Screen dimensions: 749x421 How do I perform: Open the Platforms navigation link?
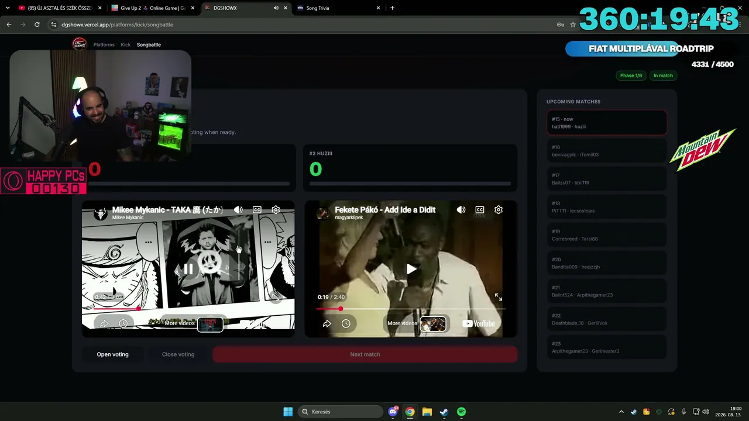tap(104, 44)
